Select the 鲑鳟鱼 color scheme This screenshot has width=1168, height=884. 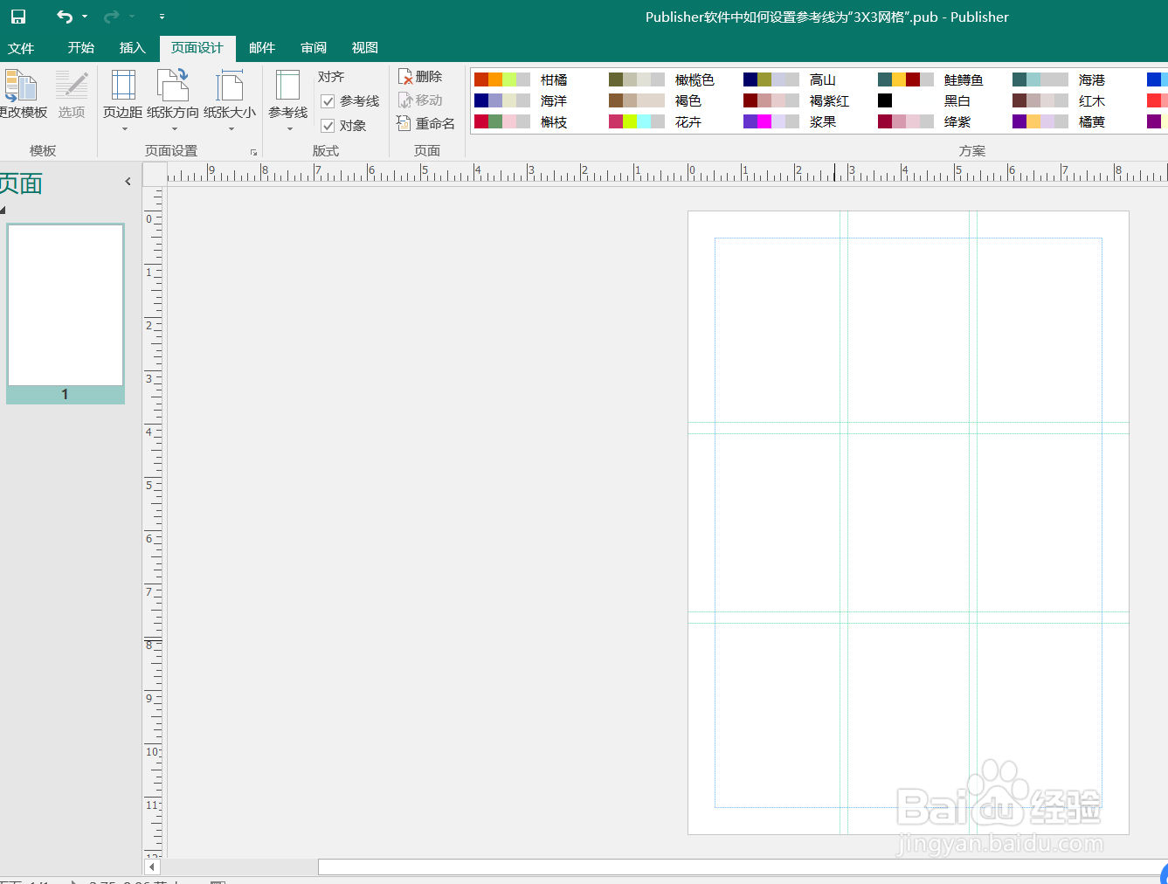tap(930, 79)
